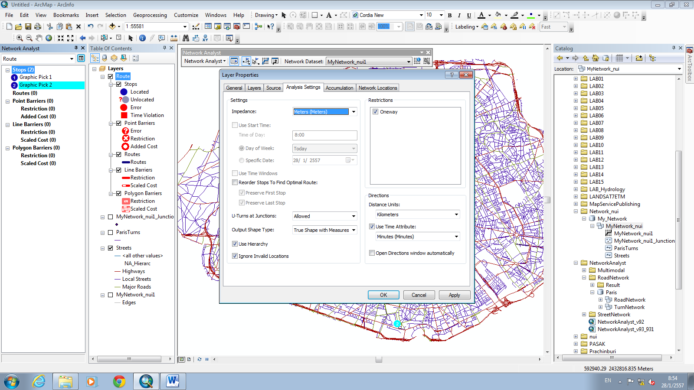Open the Find binoculars tool
The height and width of the screenshot is (390, 694).
[186, 38]
